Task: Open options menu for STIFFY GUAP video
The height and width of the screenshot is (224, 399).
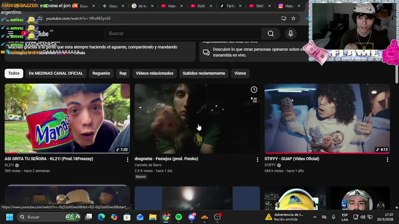Action: pos(387,160)
